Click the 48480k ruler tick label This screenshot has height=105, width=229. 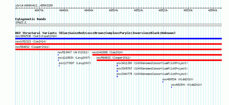[x=64, y=11]
